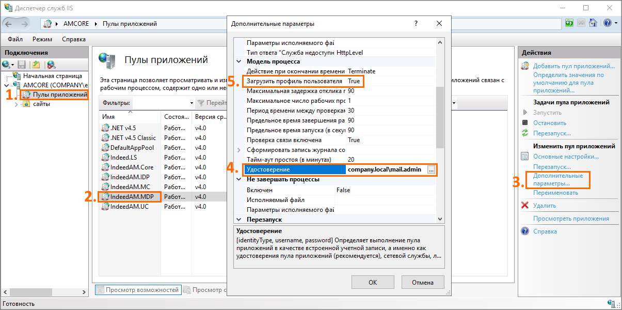The image size is (622, 310).
Task: Click the home icon in top-right toolbar
Action: tap(593, 23)
